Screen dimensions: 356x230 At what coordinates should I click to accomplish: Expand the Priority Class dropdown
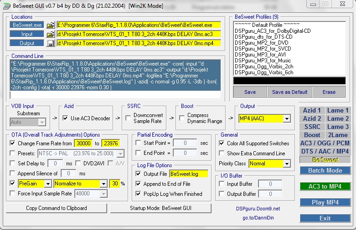point(287,164)
